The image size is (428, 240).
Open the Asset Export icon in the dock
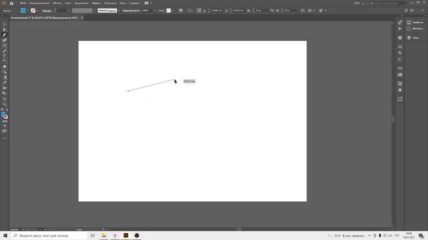(x=400, y=99)
